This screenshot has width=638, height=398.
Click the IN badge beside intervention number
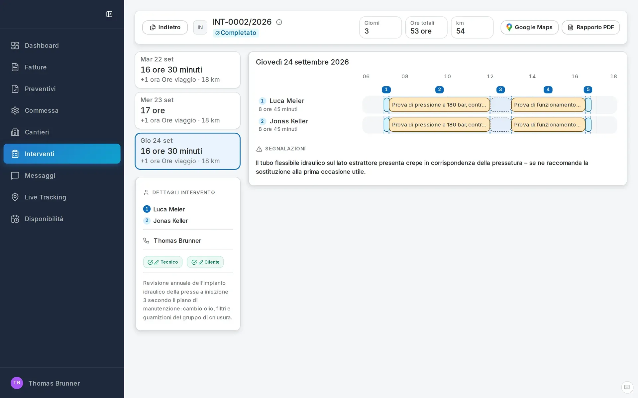(x=200, y=27)
